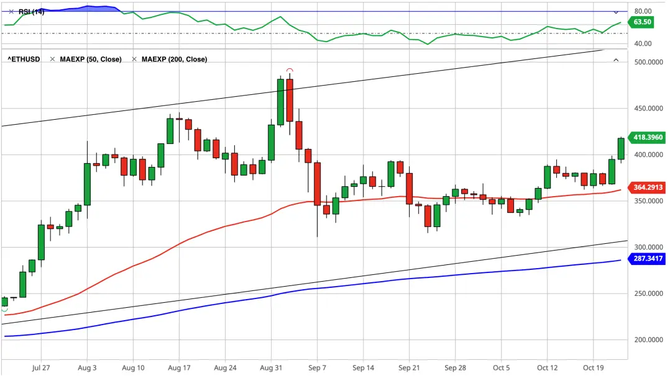Click the blue 287.3417 moving average tag
The height and width of the screenshot is (376, 670).
(647, 259)
